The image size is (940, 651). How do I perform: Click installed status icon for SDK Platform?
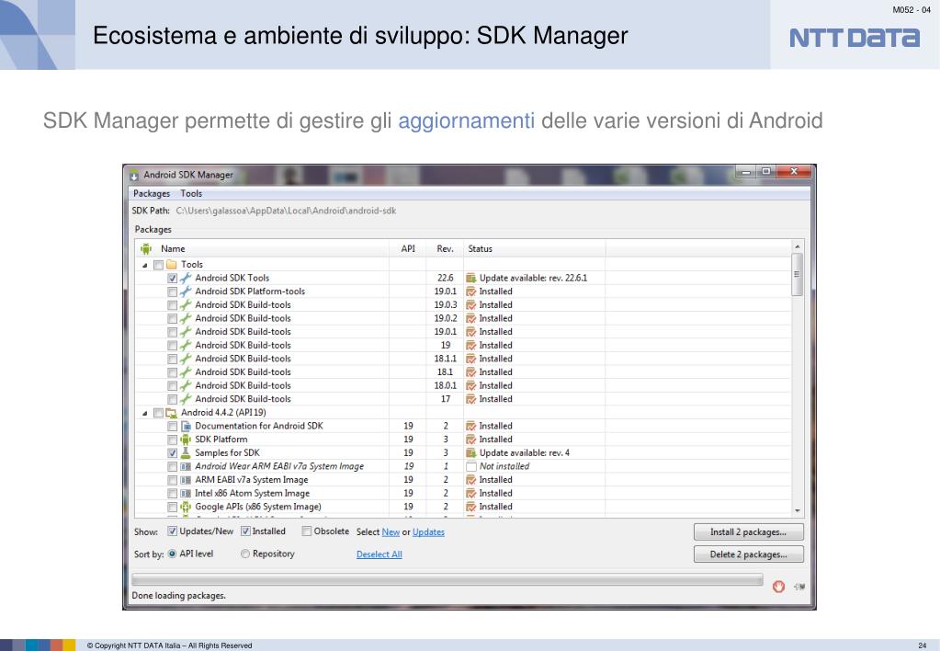[471, 440]
